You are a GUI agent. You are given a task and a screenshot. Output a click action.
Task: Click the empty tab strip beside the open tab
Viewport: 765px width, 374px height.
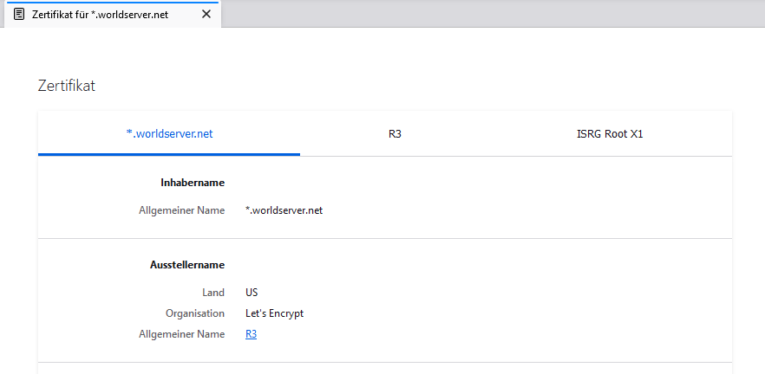coord(486,14)
